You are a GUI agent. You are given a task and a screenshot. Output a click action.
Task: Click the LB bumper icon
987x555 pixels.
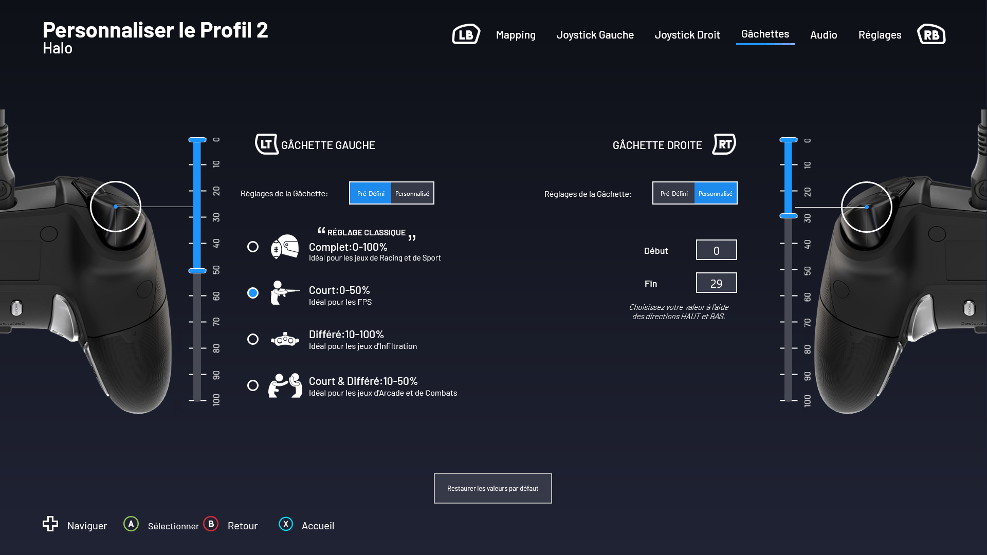pyautogui.click(x=466, y=34)
